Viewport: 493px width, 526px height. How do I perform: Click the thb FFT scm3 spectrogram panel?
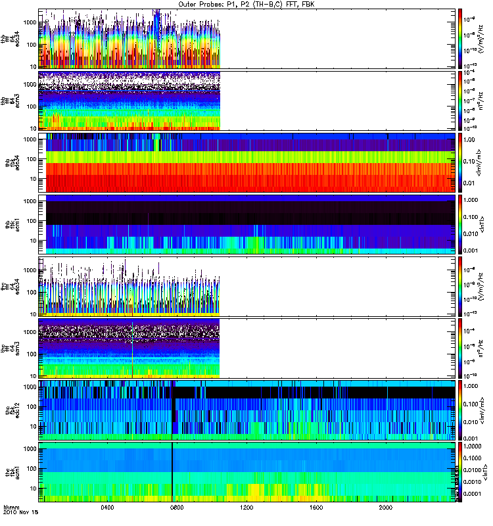247,101
